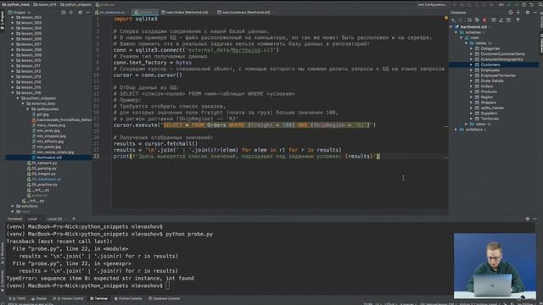543x305 pixels.
Task: Click the red stop icon in Database toolbar
Action: click(x=484, y=20)
